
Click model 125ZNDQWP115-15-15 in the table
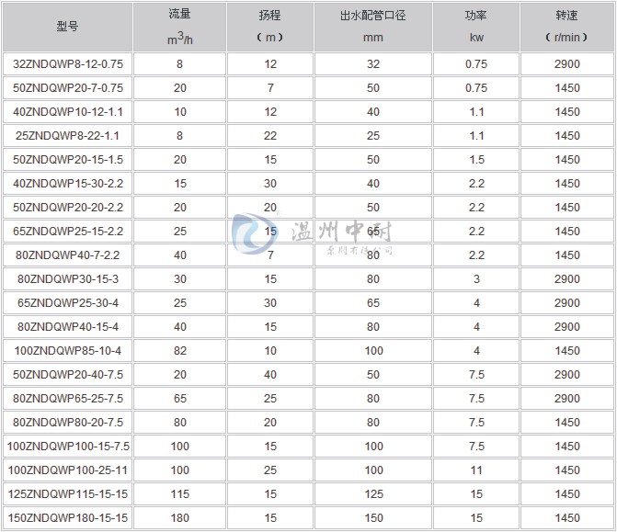[68, 494]
